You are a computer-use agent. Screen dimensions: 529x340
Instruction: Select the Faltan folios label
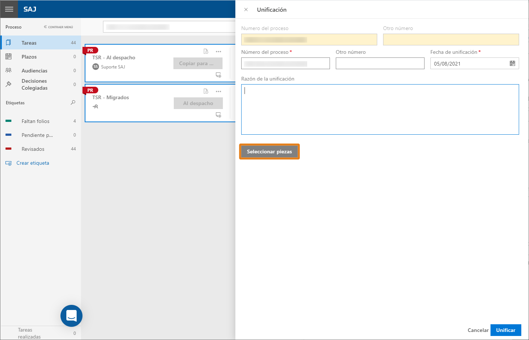tap(41, 121)
